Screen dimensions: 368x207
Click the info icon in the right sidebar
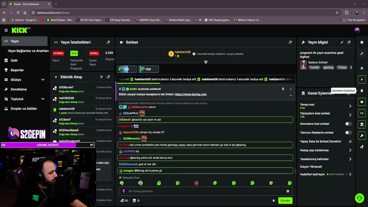point(362,42)
